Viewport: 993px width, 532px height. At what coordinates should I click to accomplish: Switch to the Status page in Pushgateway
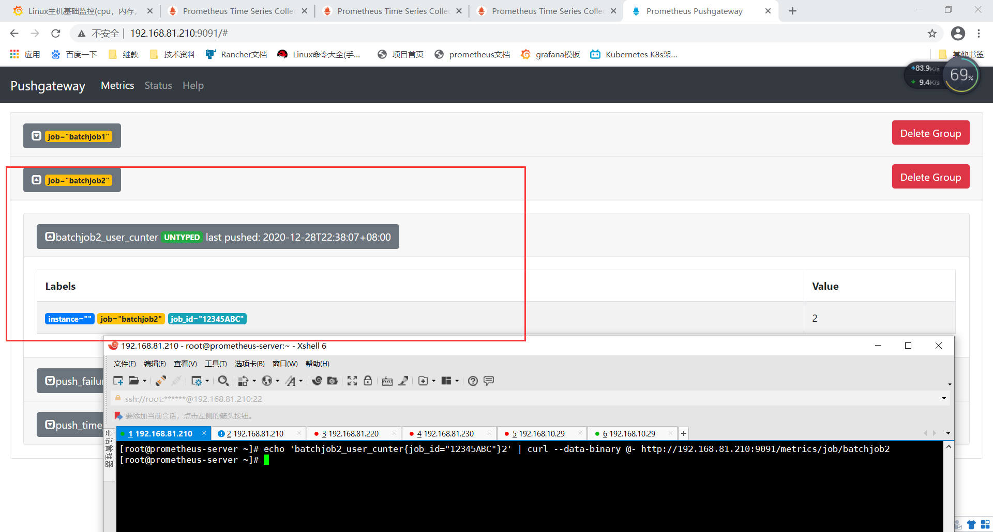158,85
